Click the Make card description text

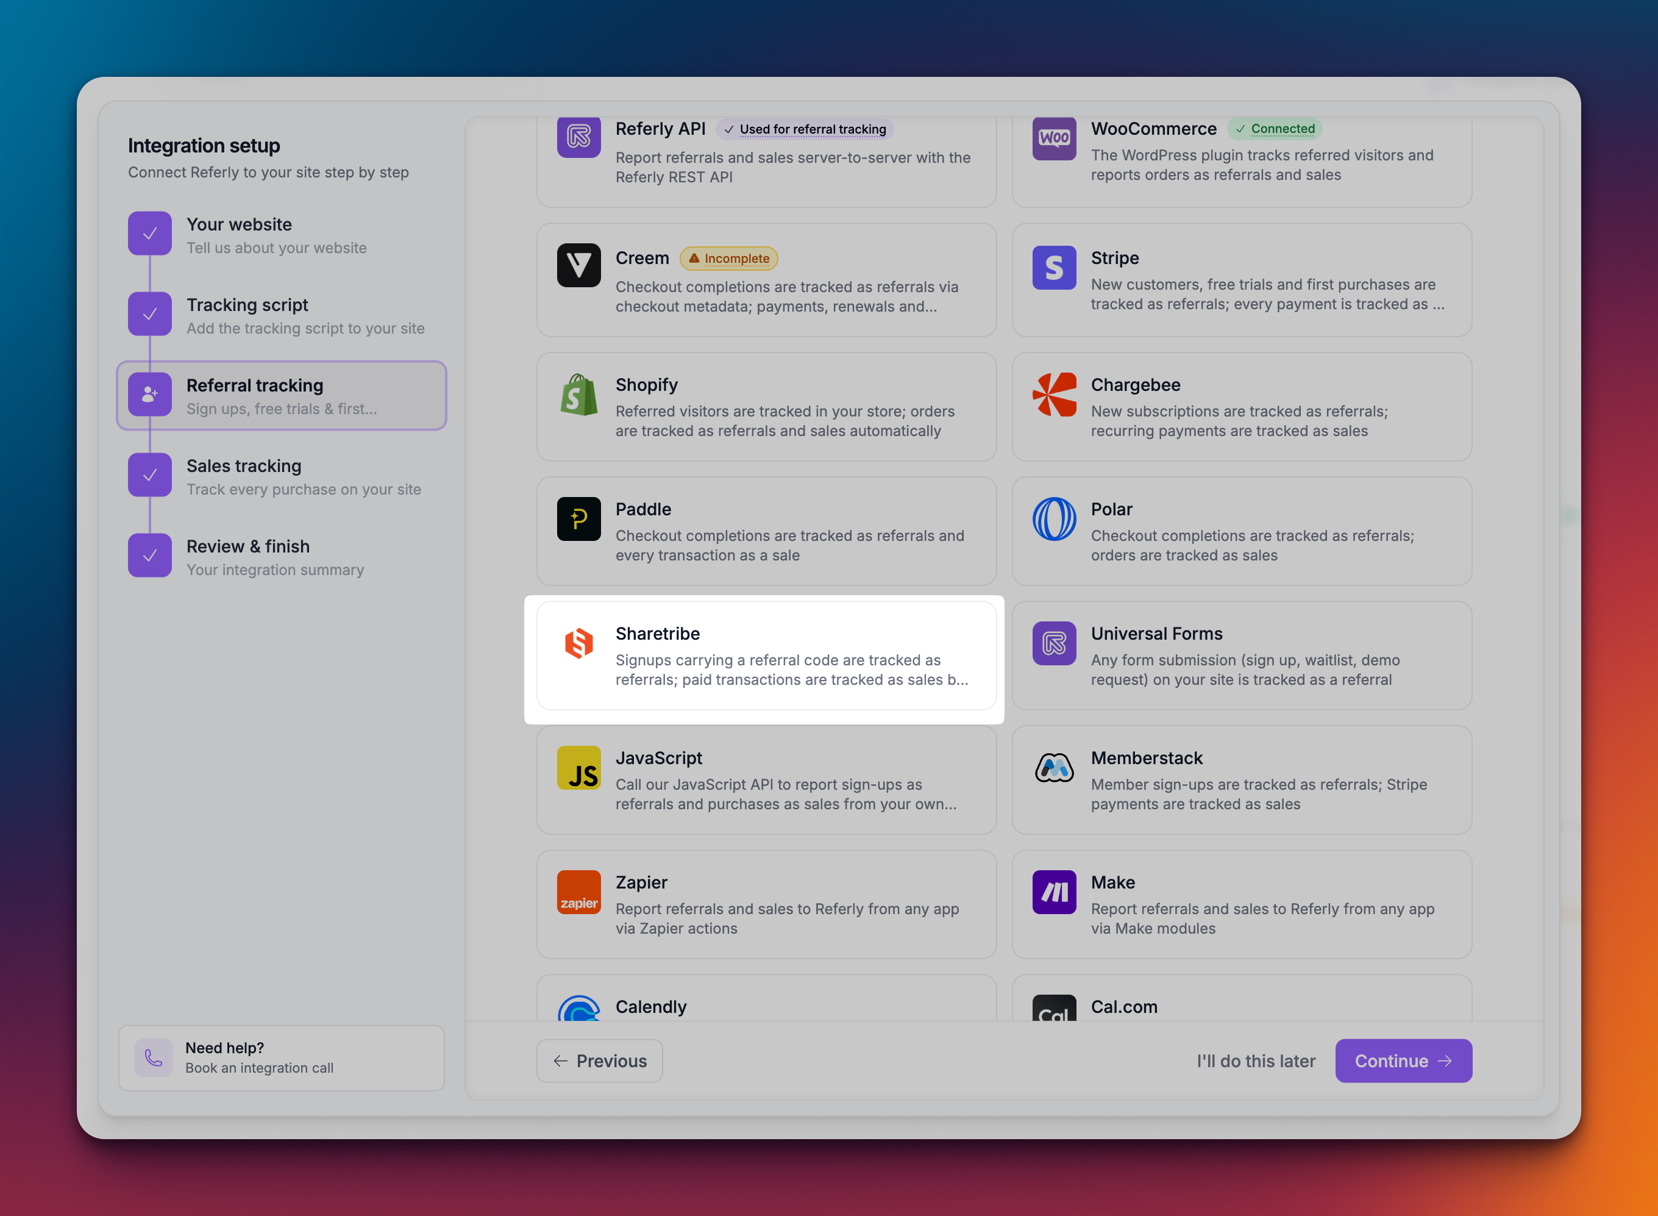(1262, 918)
